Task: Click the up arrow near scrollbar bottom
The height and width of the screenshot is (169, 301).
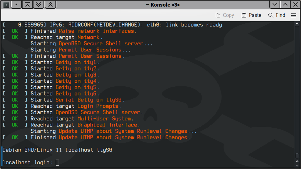Action: (297, 160)
